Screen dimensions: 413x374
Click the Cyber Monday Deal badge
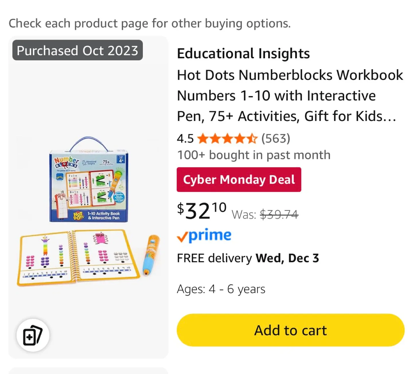(x=239, y=180)
